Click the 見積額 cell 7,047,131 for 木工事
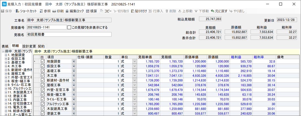 [171, 76]
